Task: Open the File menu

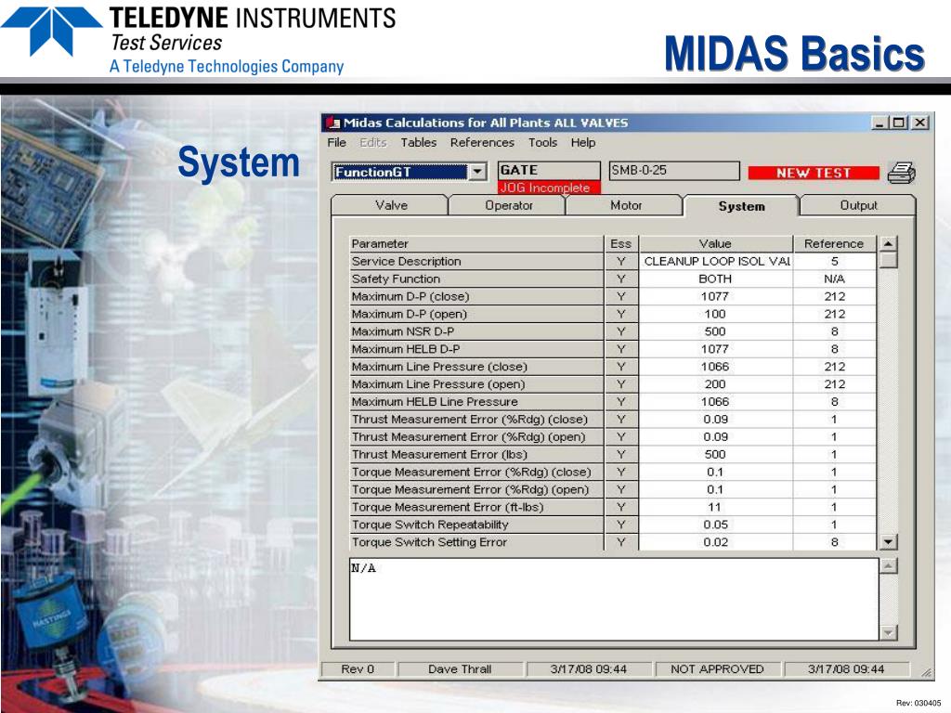Action: pos(336,142)
